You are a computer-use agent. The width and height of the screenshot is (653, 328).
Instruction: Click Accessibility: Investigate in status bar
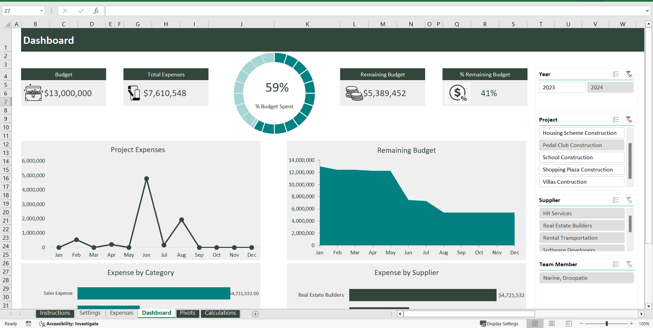pos(69,324)
